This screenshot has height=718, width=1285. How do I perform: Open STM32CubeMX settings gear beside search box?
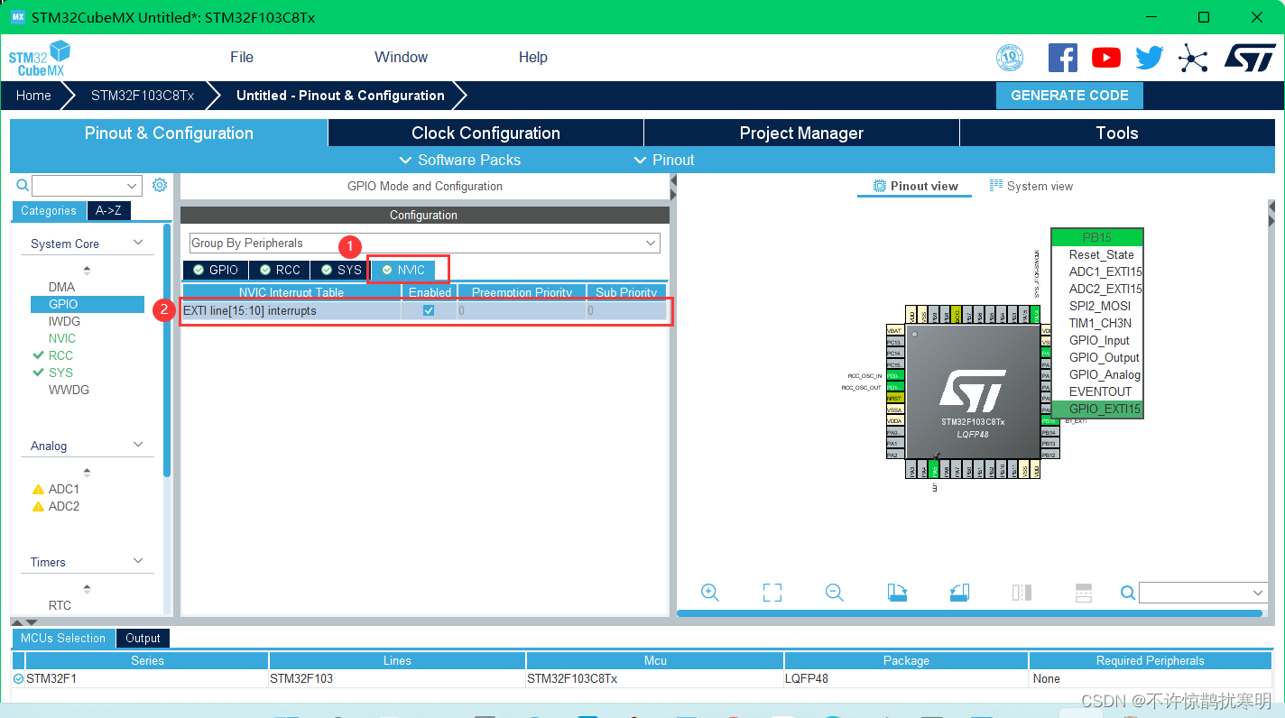tap(160, 184)
